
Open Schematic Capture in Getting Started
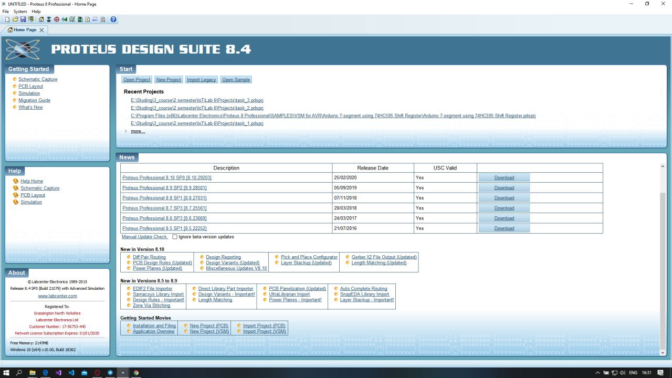click(38, 79)
